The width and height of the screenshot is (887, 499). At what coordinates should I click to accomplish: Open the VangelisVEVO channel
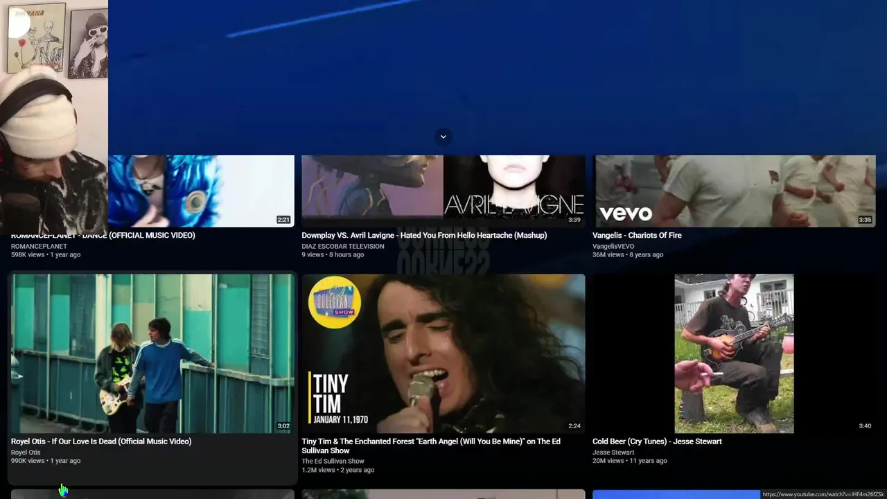pyautogui.click(x=613, y=246)
